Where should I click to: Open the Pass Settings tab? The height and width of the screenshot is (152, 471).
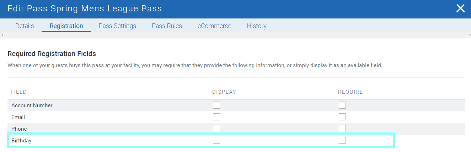pos(117,26)
